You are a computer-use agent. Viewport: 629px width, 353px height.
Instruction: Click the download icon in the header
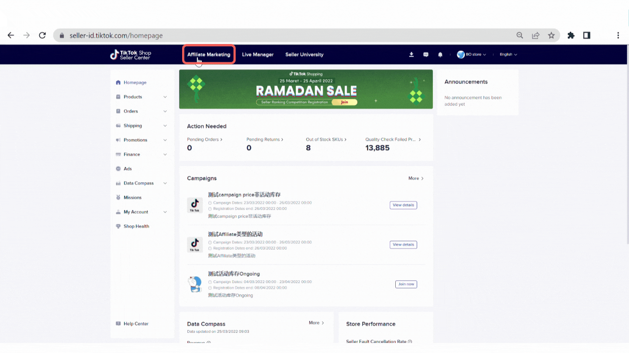point(411,54)
